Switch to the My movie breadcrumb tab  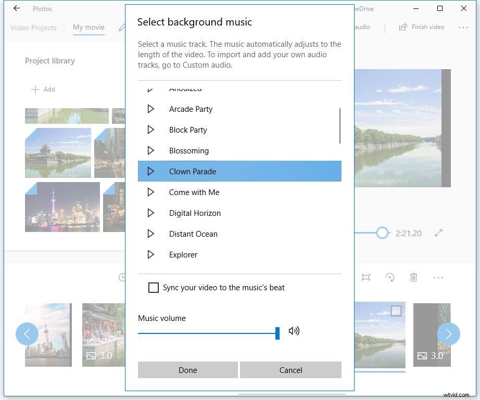(89, 28)
